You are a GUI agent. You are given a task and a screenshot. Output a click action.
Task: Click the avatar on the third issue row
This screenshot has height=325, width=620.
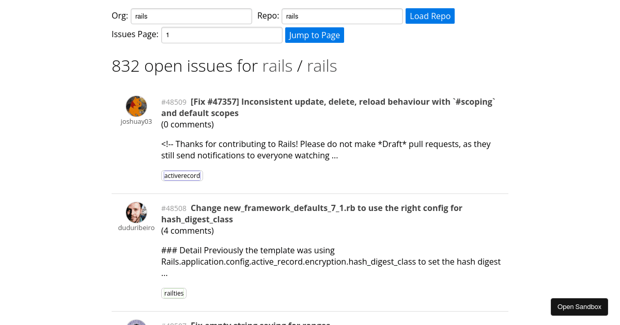click(136, 322)
